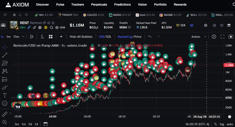Image resolution: width=235 pixels, height=127 pixels.
Task: Open the CALICO $10K ticker
Action: (94, 15)
